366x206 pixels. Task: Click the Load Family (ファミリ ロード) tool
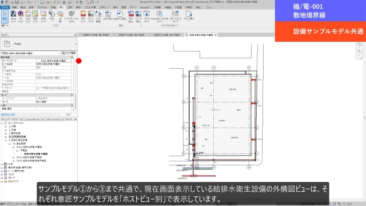146,17
